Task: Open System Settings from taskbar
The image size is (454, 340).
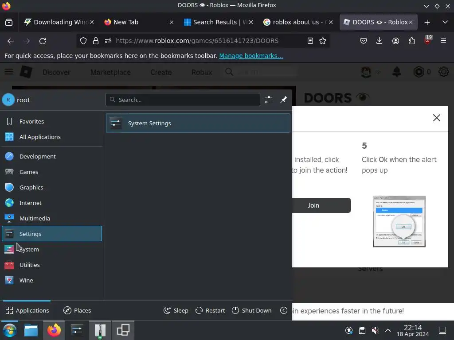Action: (x=77, y=330)
